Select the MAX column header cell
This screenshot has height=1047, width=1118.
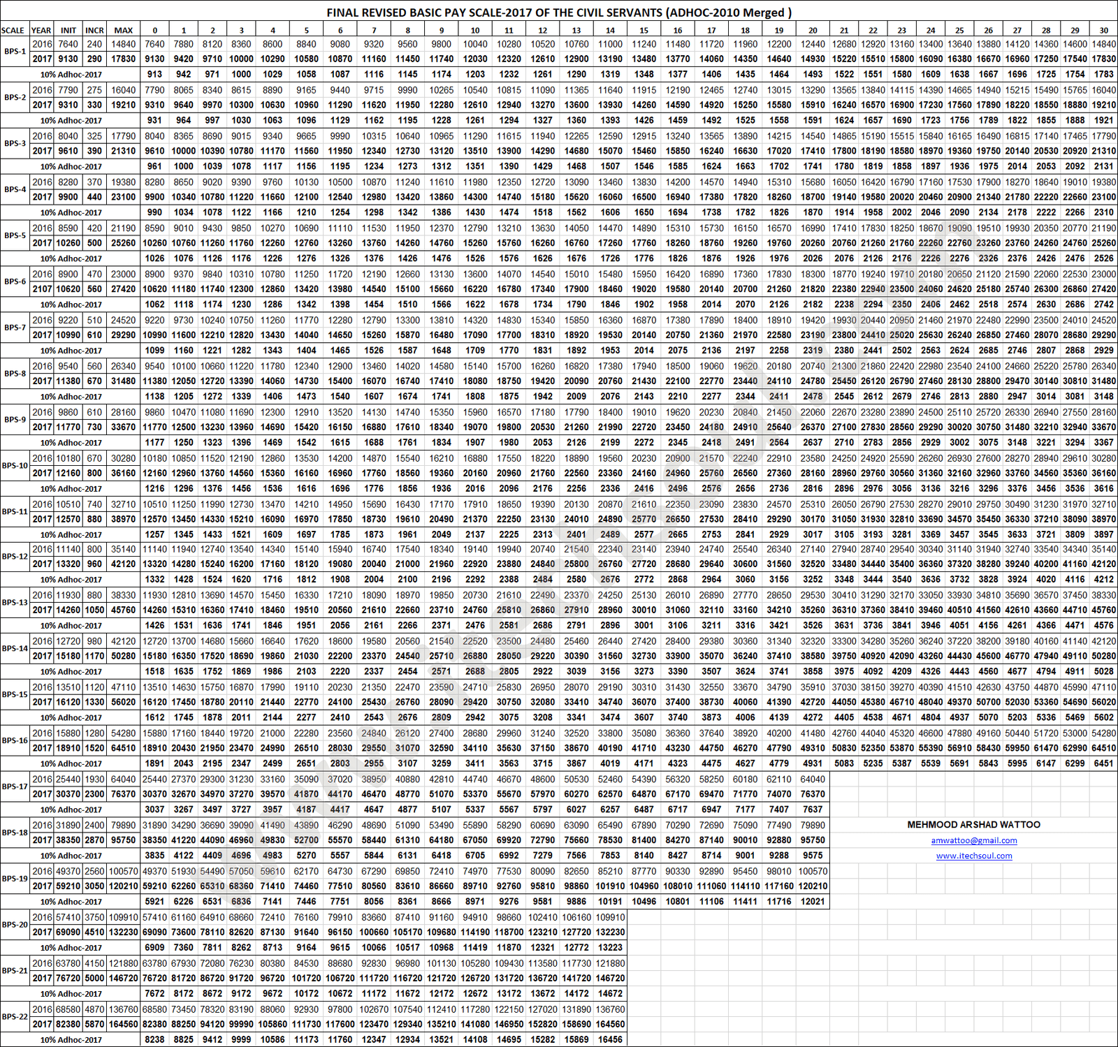point(124,30)
